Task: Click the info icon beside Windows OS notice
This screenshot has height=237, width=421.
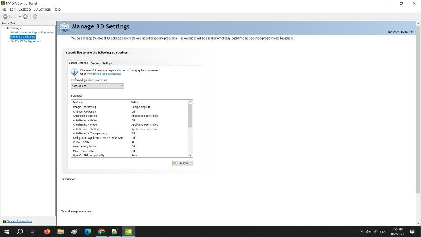Action: [74, 72]
